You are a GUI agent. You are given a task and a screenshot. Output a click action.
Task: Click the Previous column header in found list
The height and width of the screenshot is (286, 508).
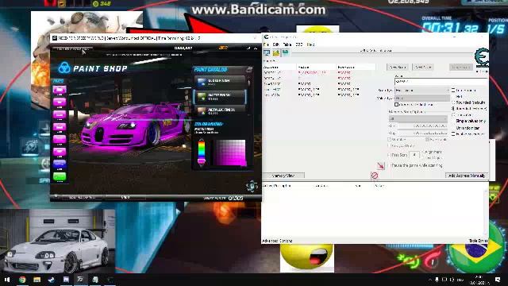(x=356, y=67)
